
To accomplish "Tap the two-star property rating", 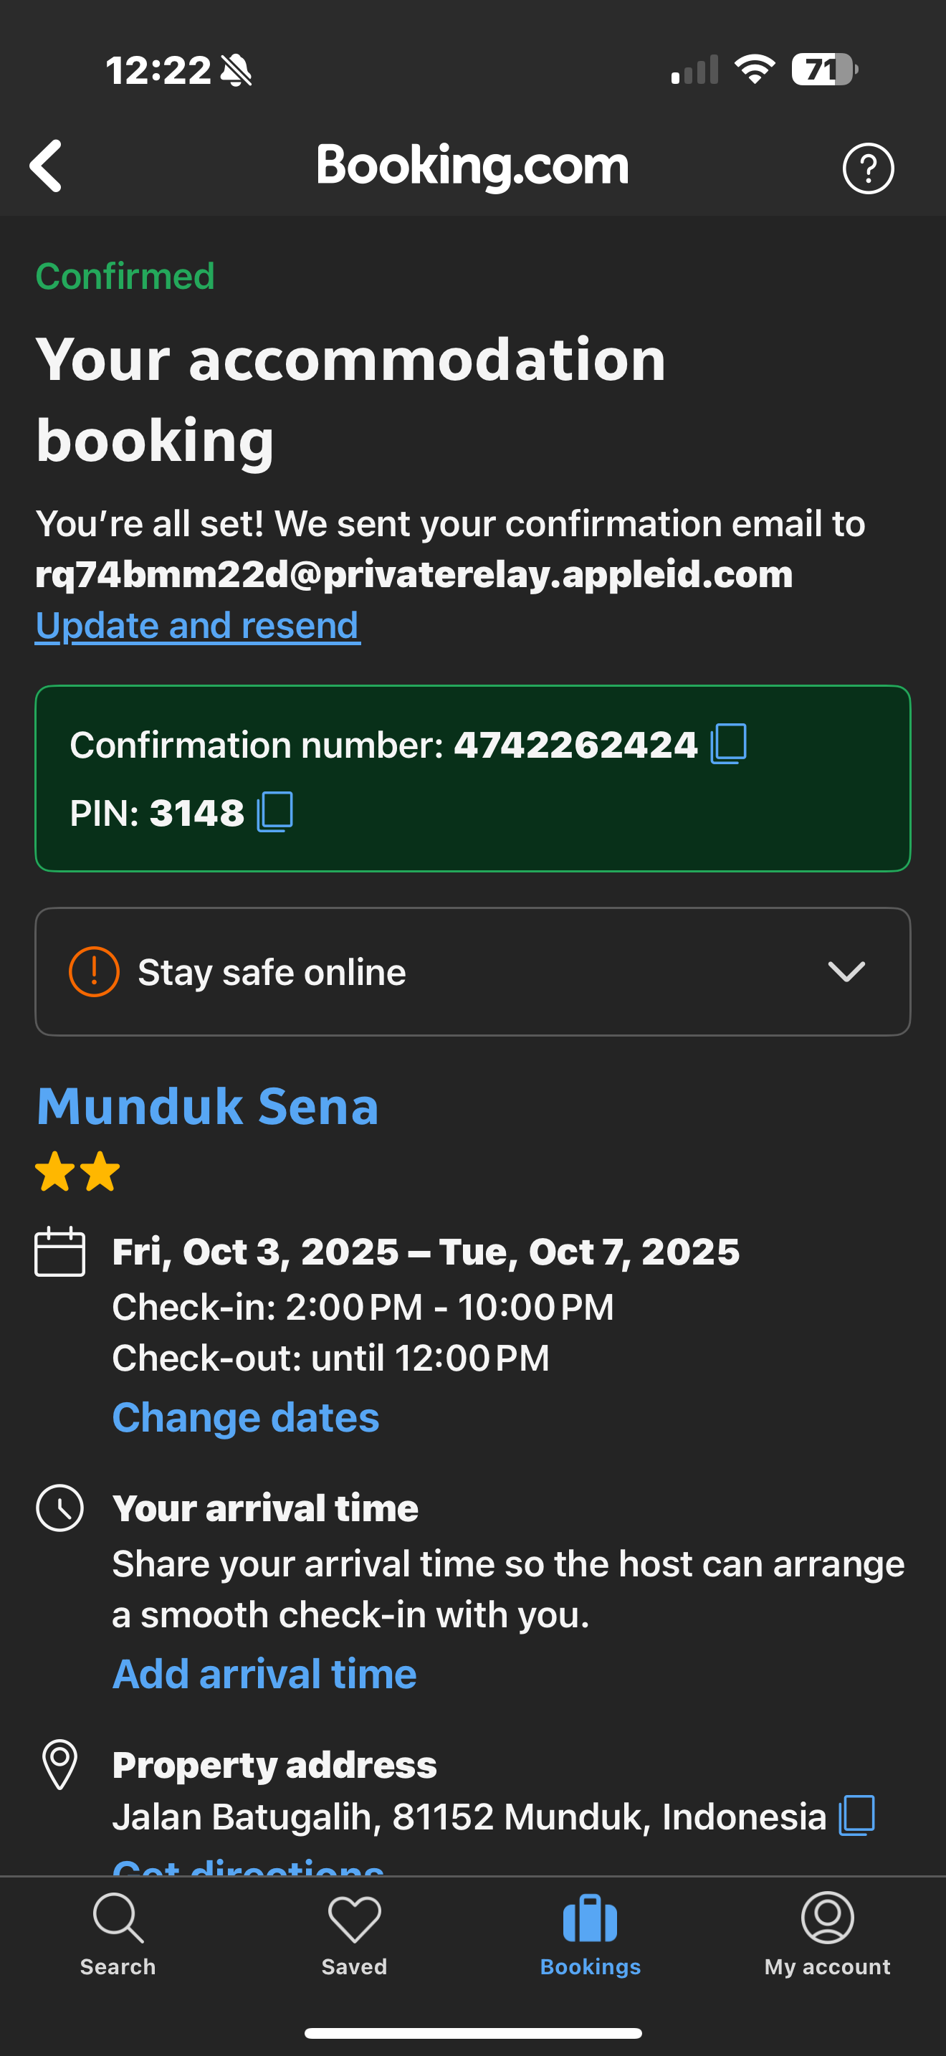I will [x=77, y=1171].
